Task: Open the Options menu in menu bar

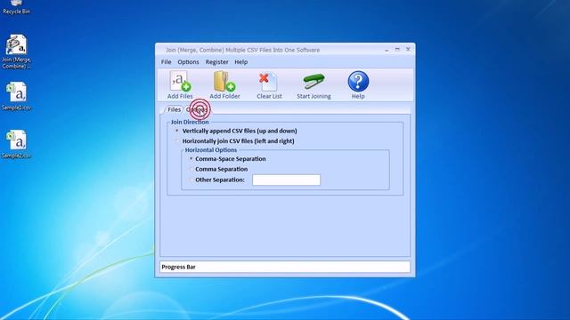Action: (188, 62)
